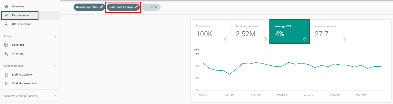Screen dimensions: 393x104
Task: Click the 9/27/19 date axis label
Action: click(361, 95)
